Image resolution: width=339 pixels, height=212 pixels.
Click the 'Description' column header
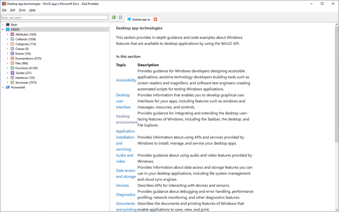click(x=148, y=65)
